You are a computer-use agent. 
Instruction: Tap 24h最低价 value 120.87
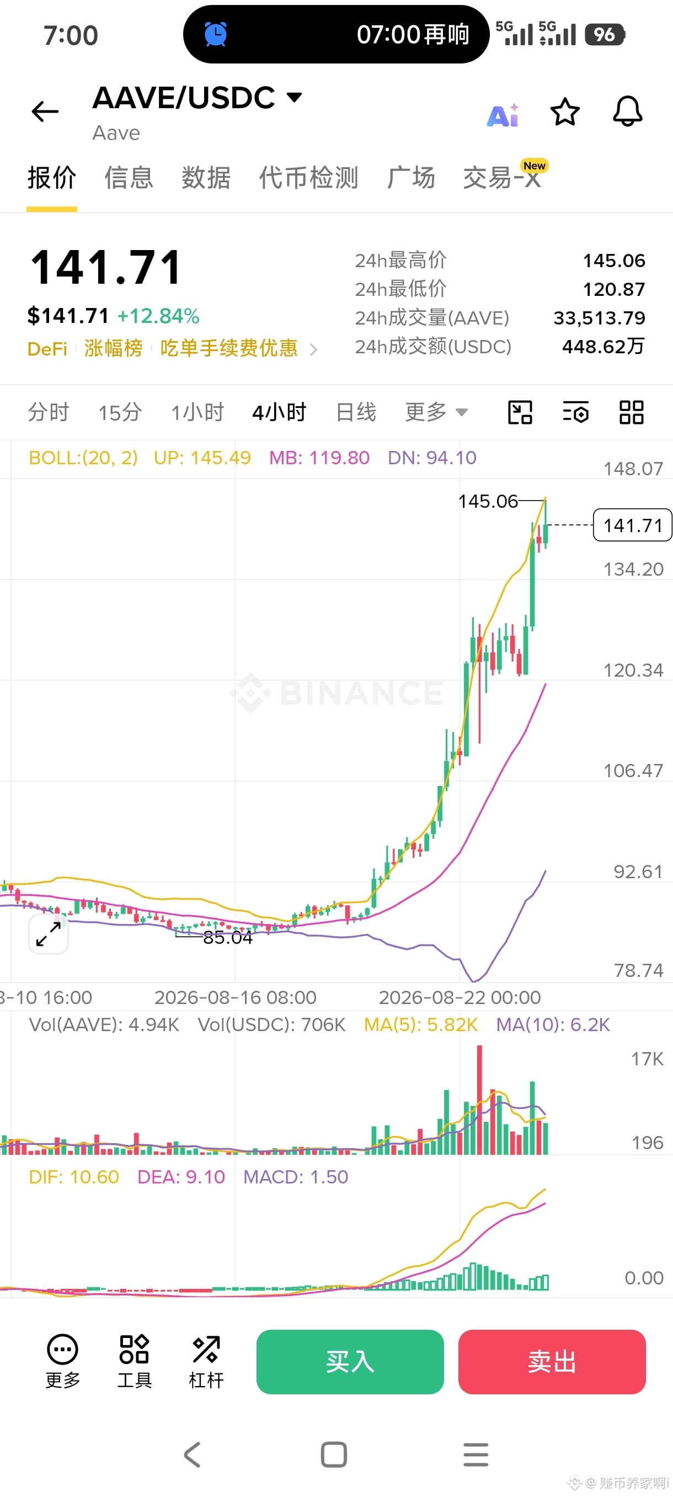pos(614,289)
